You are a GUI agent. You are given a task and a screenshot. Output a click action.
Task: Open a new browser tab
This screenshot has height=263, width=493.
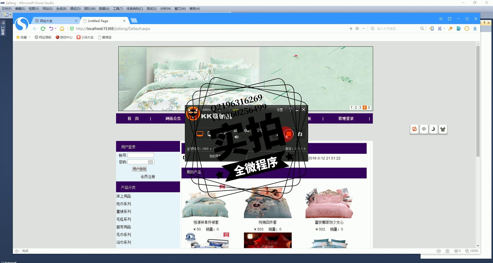click(x=134, y=21)
